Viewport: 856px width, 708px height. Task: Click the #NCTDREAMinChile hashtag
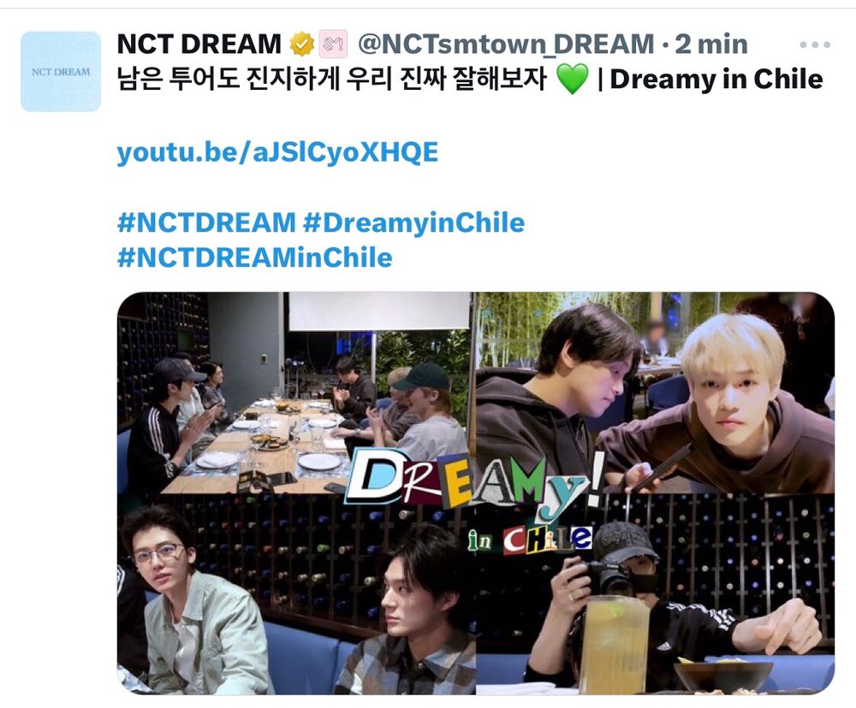[x=254, y=257]
